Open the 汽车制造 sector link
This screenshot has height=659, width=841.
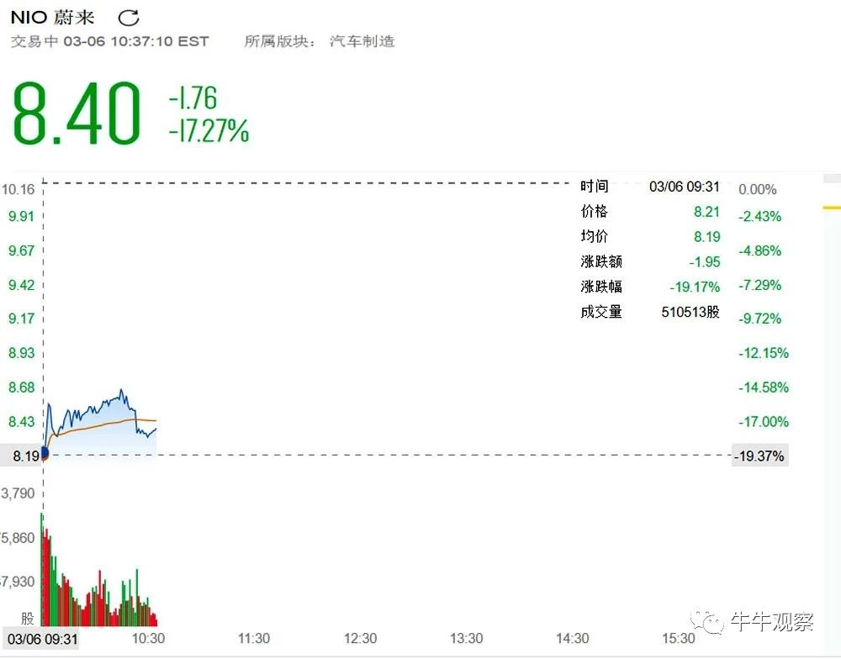click(x=362, y=41)
